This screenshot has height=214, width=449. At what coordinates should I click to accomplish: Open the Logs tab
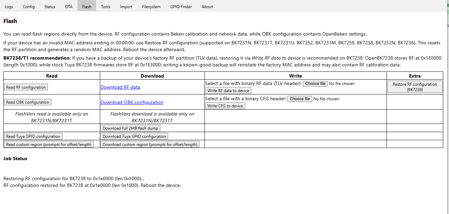(x=9, y=6)
